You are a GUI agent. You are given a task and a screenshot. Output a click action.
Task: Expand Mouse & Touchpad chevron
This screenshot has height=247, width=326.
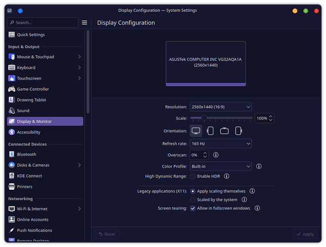coord(80,57)
